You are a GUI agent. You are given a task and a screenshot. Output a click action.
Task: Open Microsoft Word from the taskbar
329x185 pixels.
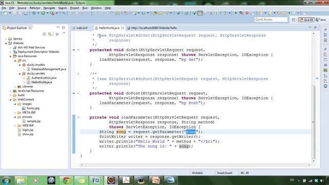tap(96, 180)
